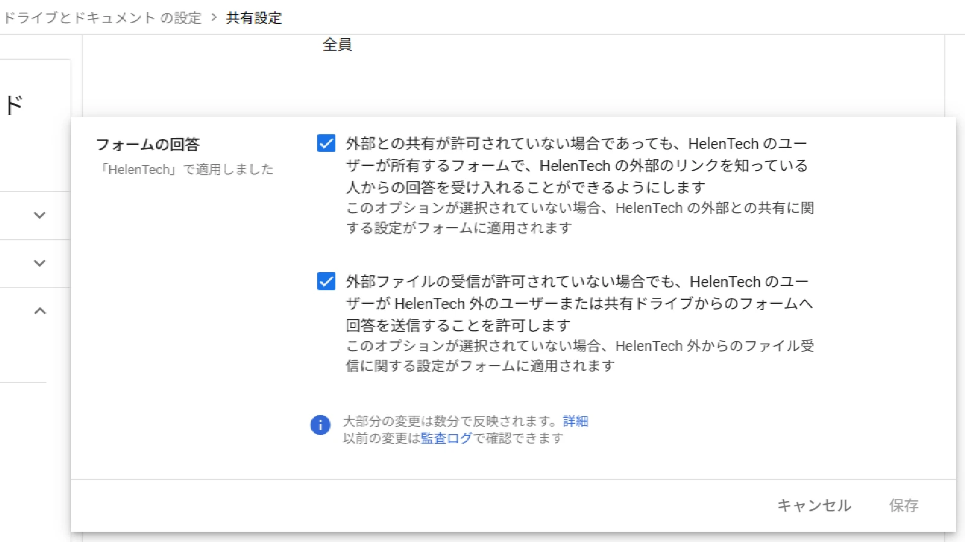Click the 保存 save button
The image size is (965, 542).
coord(903,505)
